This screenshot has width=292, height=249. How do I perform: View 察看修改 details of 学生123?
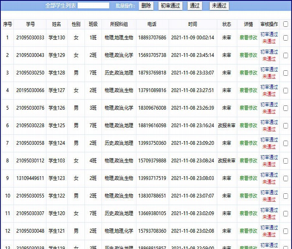point(248,178)
